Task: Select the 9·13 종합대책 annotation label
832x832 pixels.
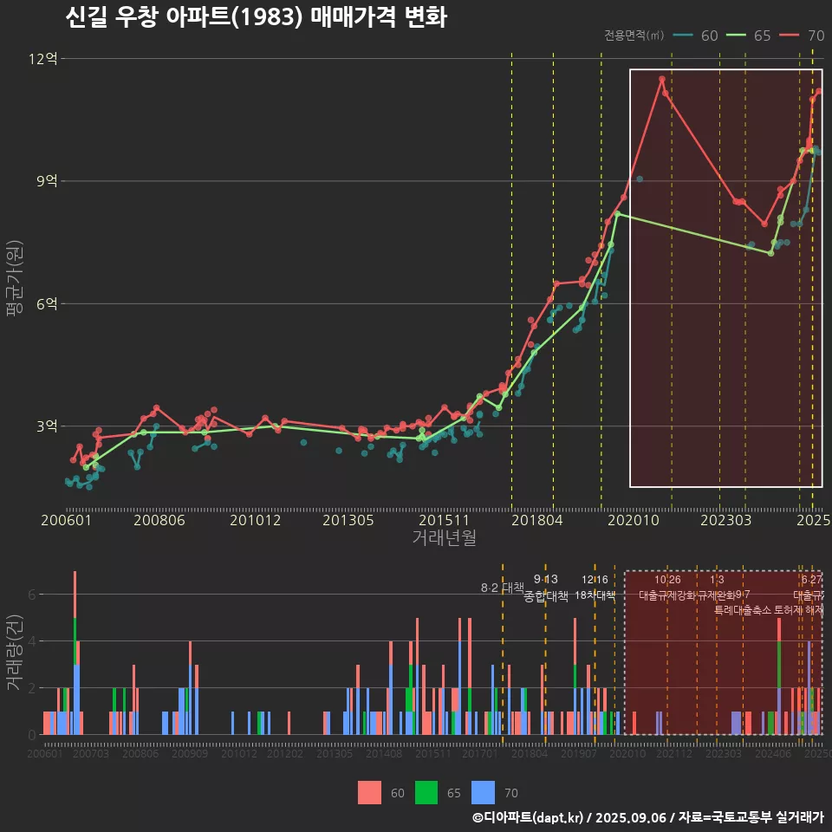Action: (x=545, y=588)
